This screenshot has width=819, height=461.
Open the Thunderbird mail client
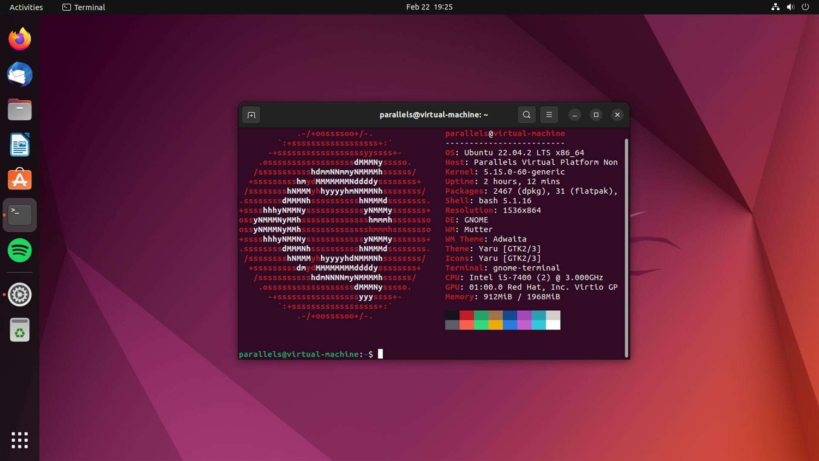point(19,74)
